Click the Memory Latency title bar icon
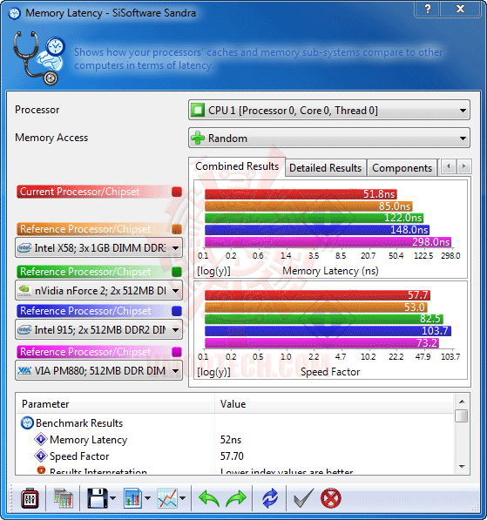This screenshot has width=487, height=520. pos(14,13)
